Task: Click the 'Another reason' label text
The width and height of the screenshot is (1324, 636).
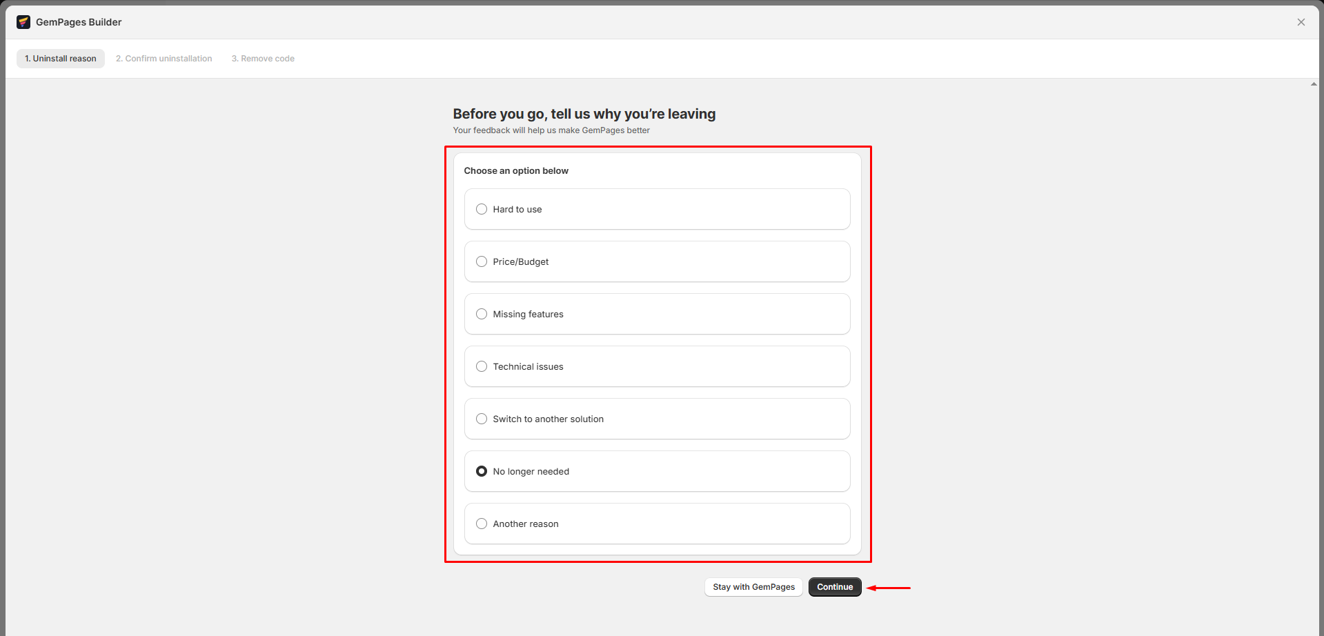Action: [x=525, y=524]
